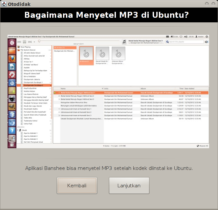Click the Otodidak app icon in title bar
The width and height of the screenshot is (218, 210).
4,4
